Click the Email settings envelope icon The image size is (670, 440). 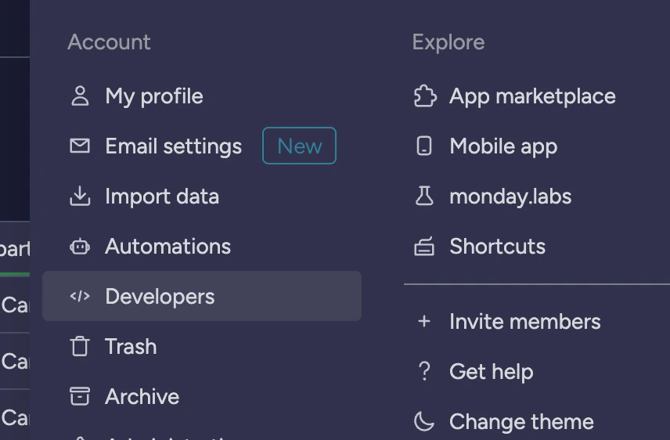(x=80, y=146)
